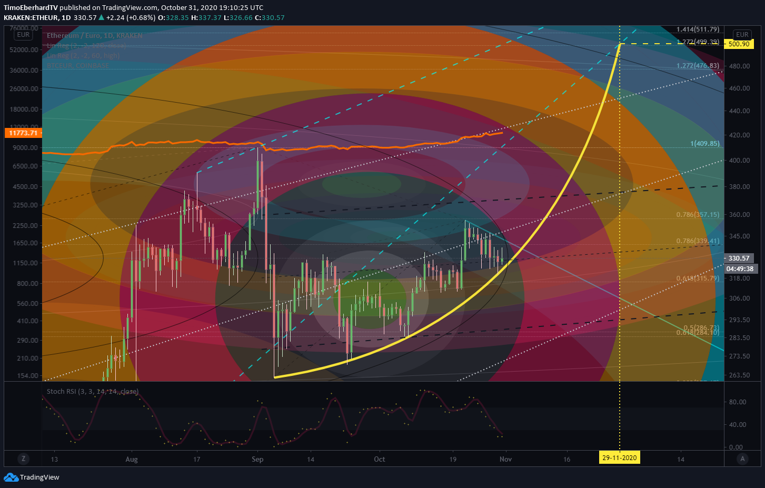
Task: Click the Aug label on the time axis
Action: pos(132,459)
